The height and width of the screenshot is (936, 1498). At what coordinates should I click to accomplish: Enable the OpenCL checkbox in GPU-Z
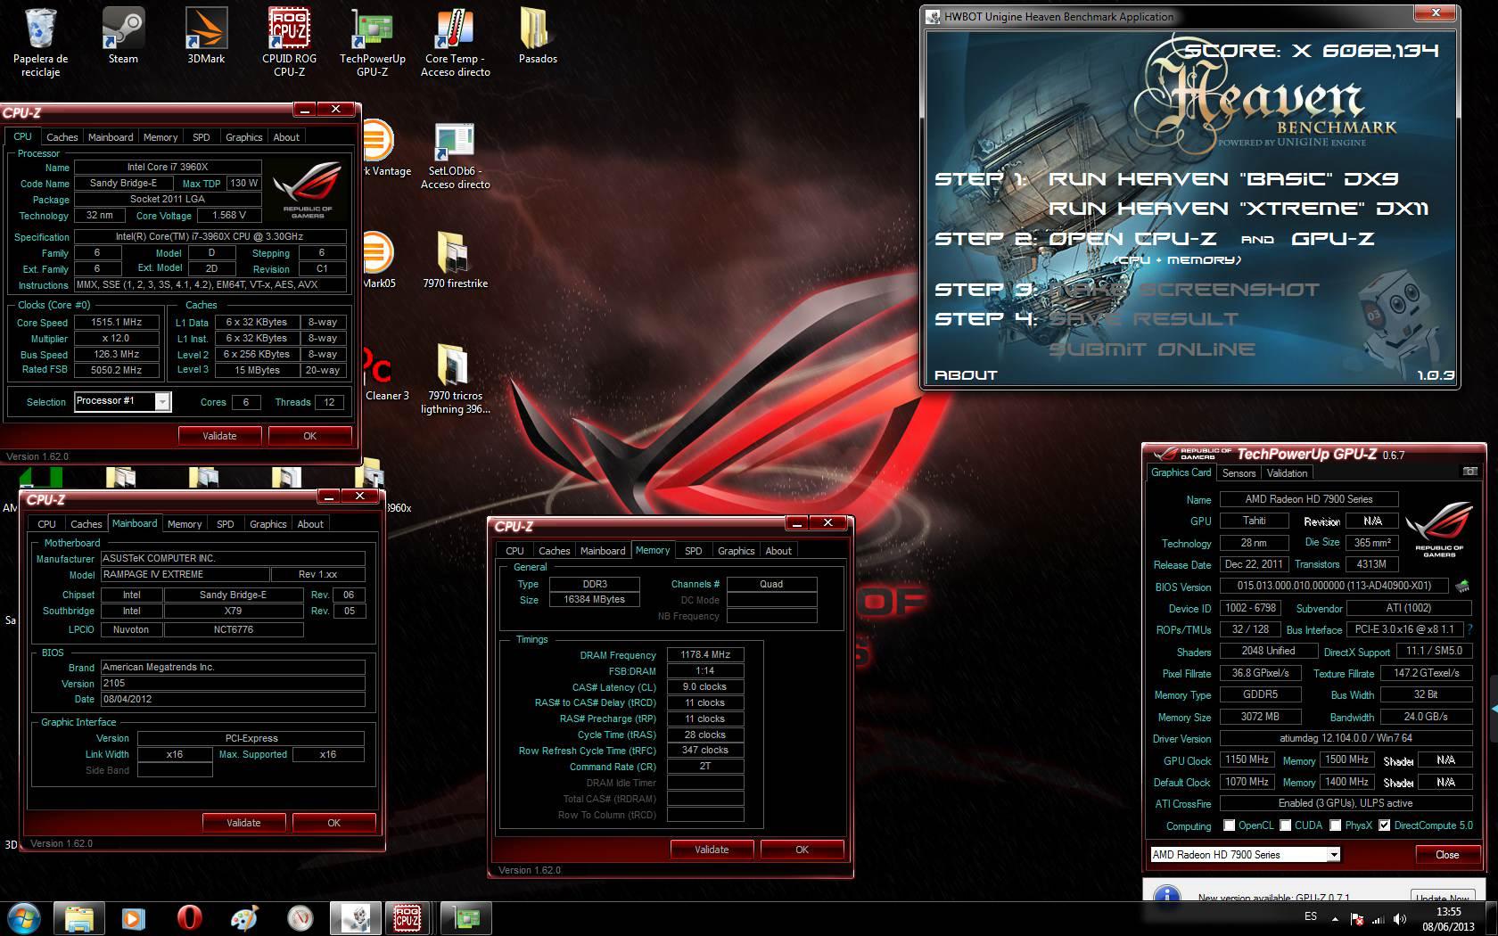(x=1230, y=825)
